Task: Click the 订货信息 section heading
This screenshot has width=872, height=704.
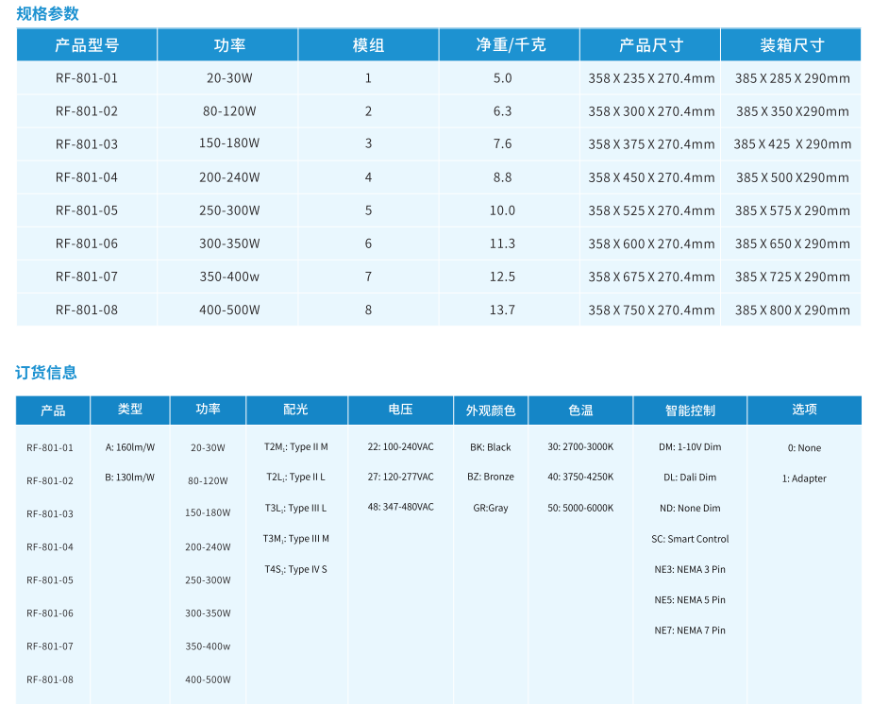Action: coord(46,372)
